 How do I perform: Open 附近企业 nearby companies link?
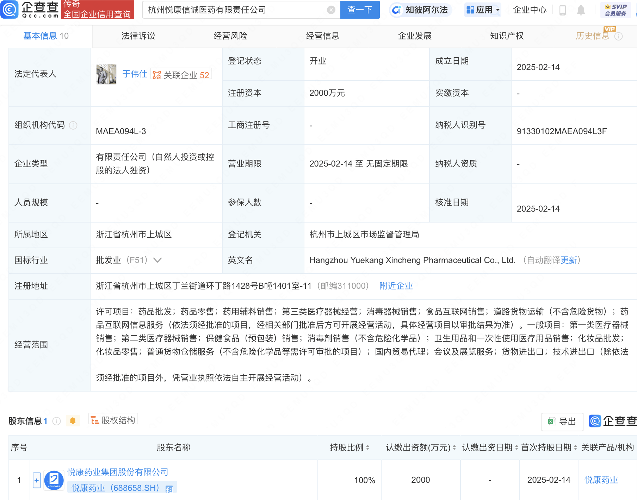point(396,286)
